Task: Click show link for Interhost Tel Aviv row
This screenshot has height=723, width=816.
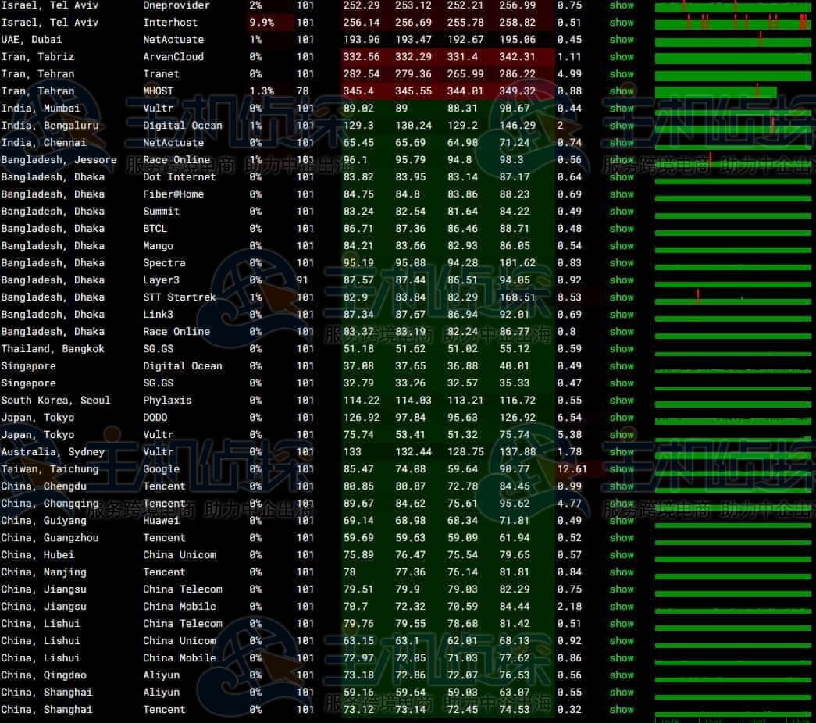Action: 622,23
